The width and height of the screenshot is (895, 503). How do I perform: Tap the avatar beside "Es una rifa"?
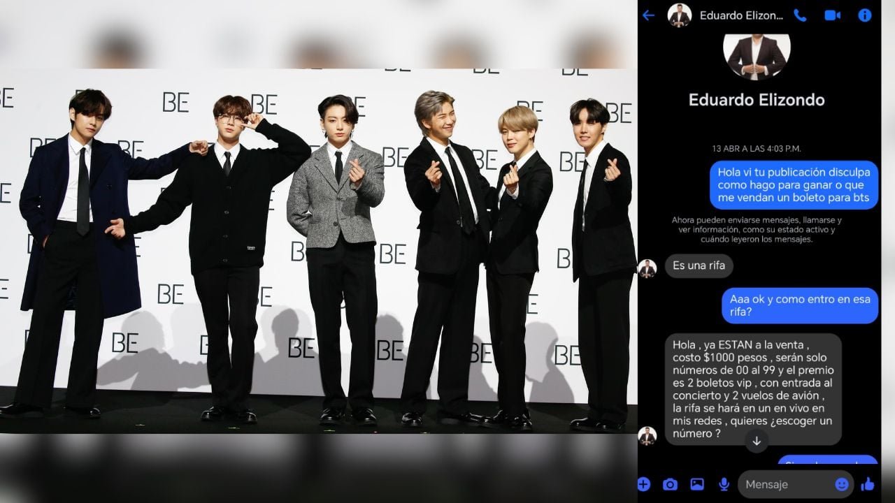point(647,268)
